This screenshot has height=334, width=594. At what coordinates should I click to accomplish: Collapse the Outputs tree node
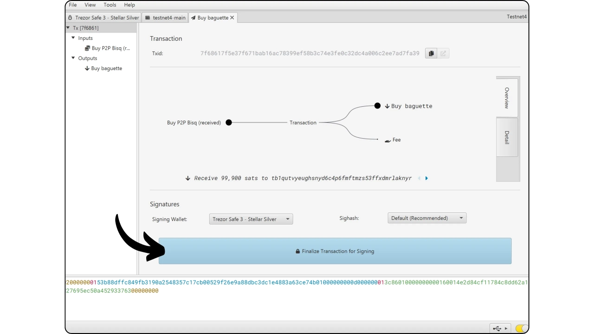tap(73, 58)
